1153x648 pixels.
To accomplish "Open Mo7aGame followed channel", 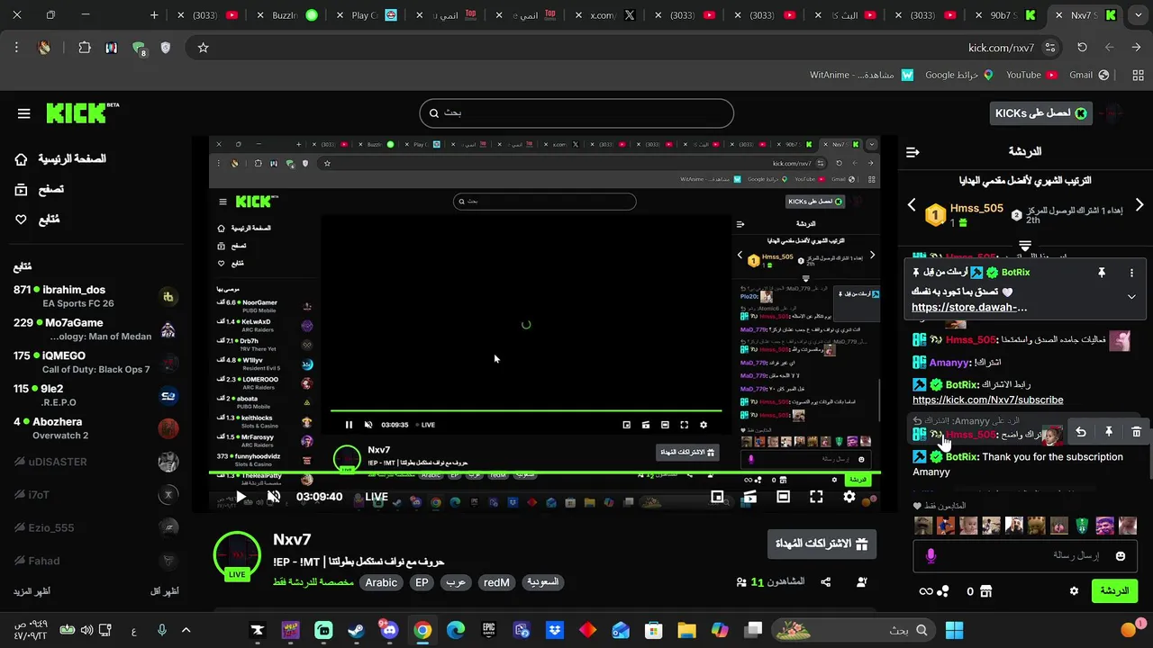I will coord(95,329).
